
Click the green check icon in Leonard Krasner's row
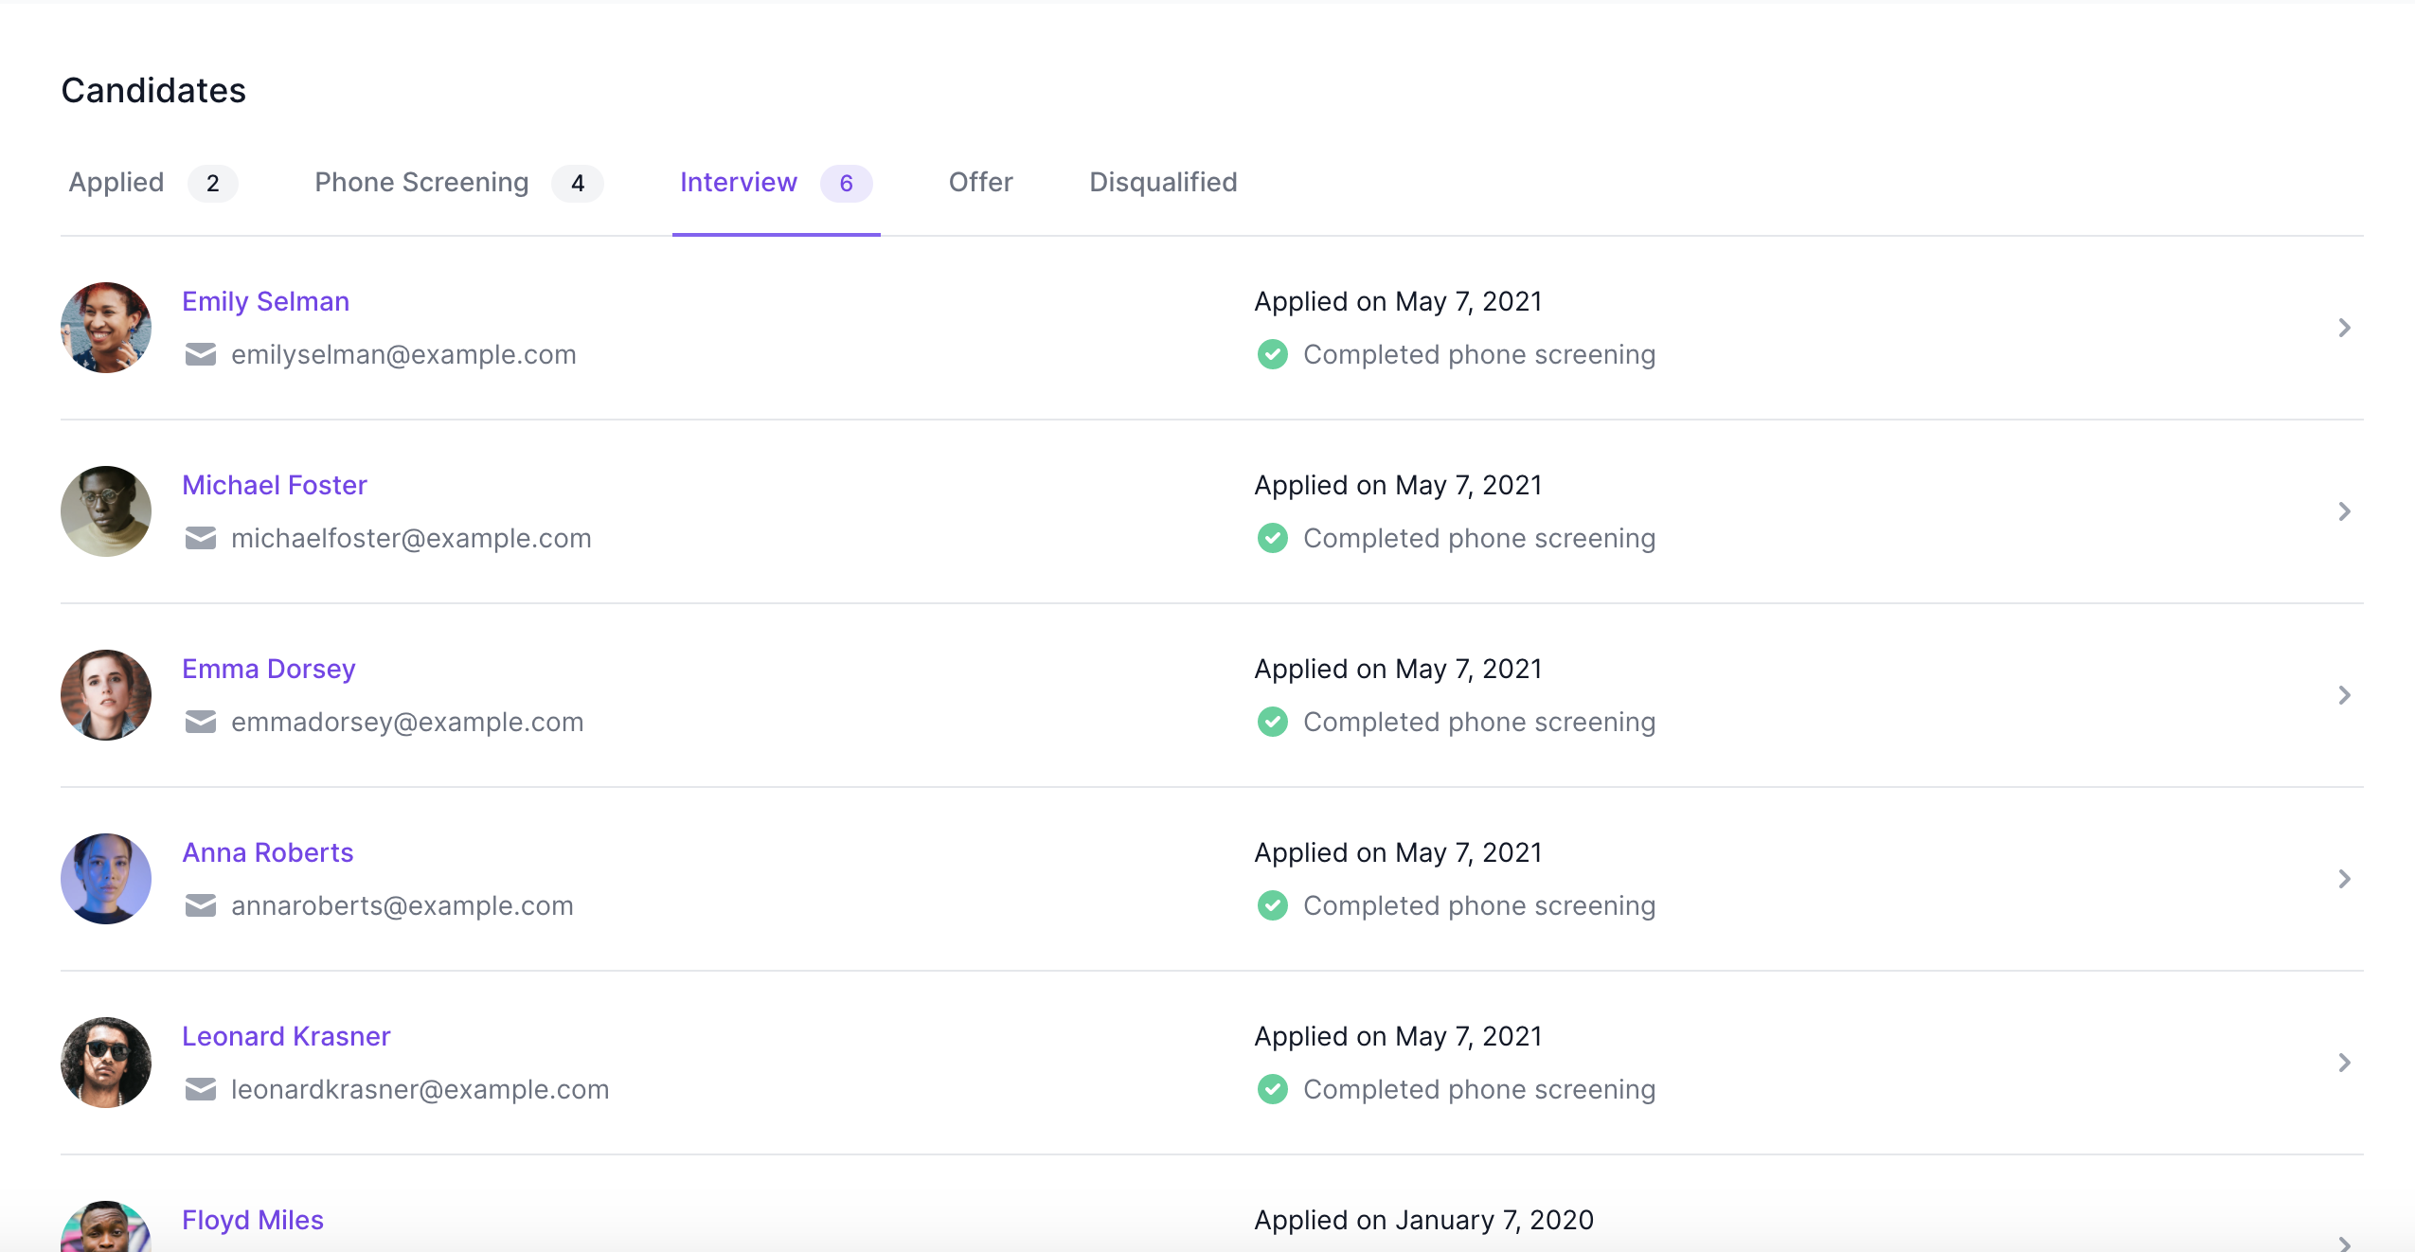pyautogui.click(x=1273, y=1089)
